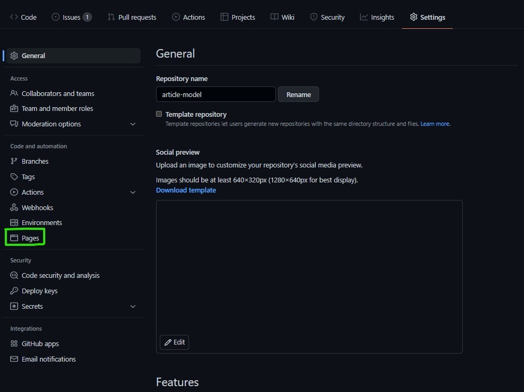The image size is (524, 392).
Task: Click the Webhooks icon
Action: click(x=14, y=207)
